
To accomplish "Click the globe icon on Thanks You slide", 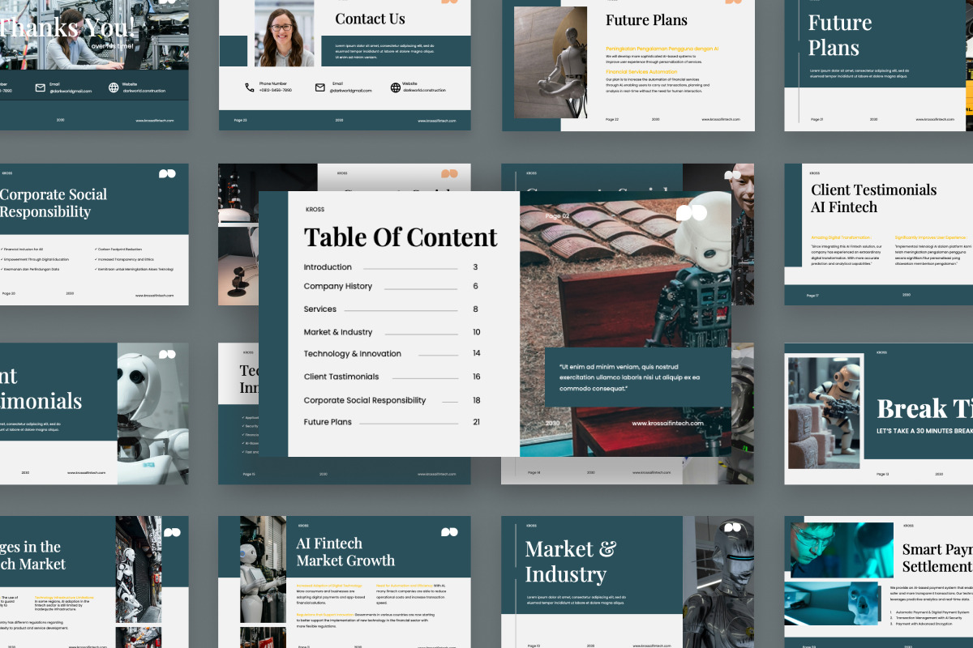I will (114, 87).
